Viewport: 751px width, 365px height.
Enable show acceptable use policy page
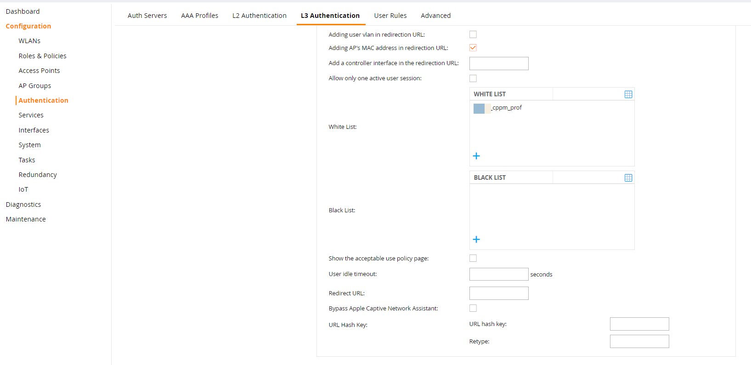(x=473, y=259)
